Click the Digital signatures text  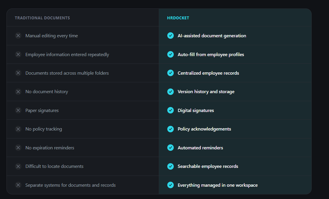[196, 110]
